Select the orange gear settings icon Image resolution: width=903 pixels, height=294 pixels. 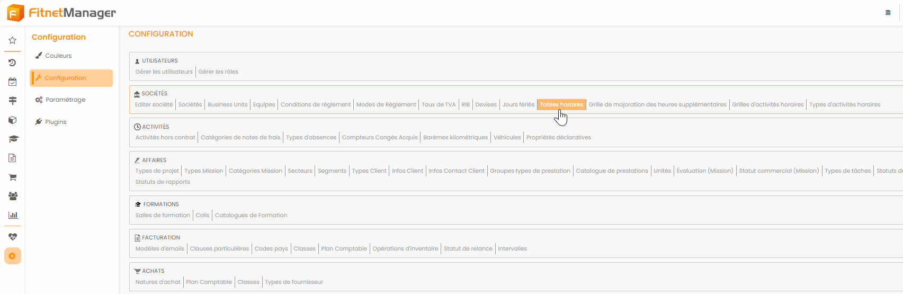[13, 256]
